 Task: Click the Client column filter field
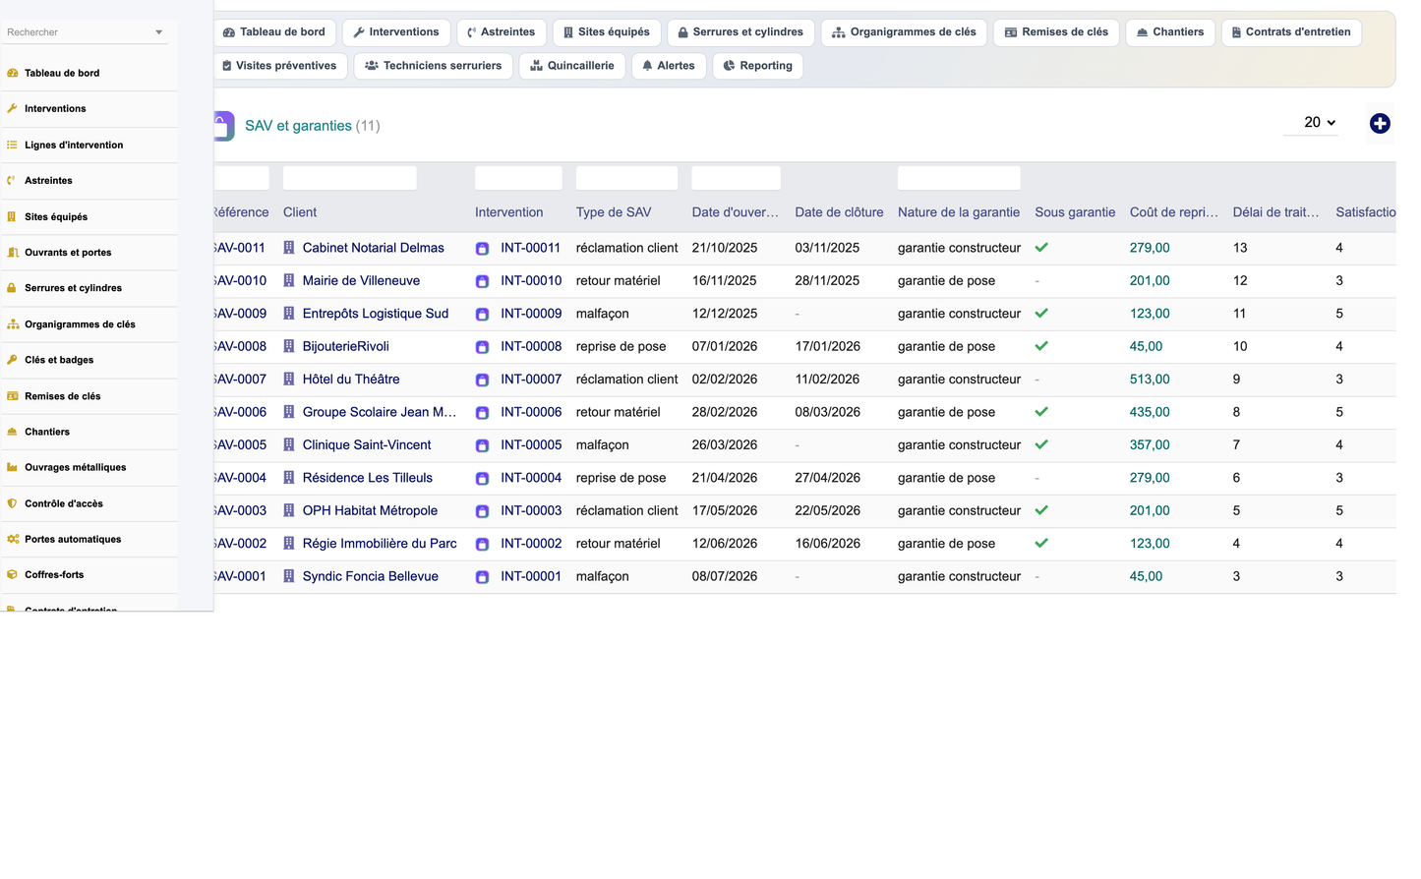350,178
